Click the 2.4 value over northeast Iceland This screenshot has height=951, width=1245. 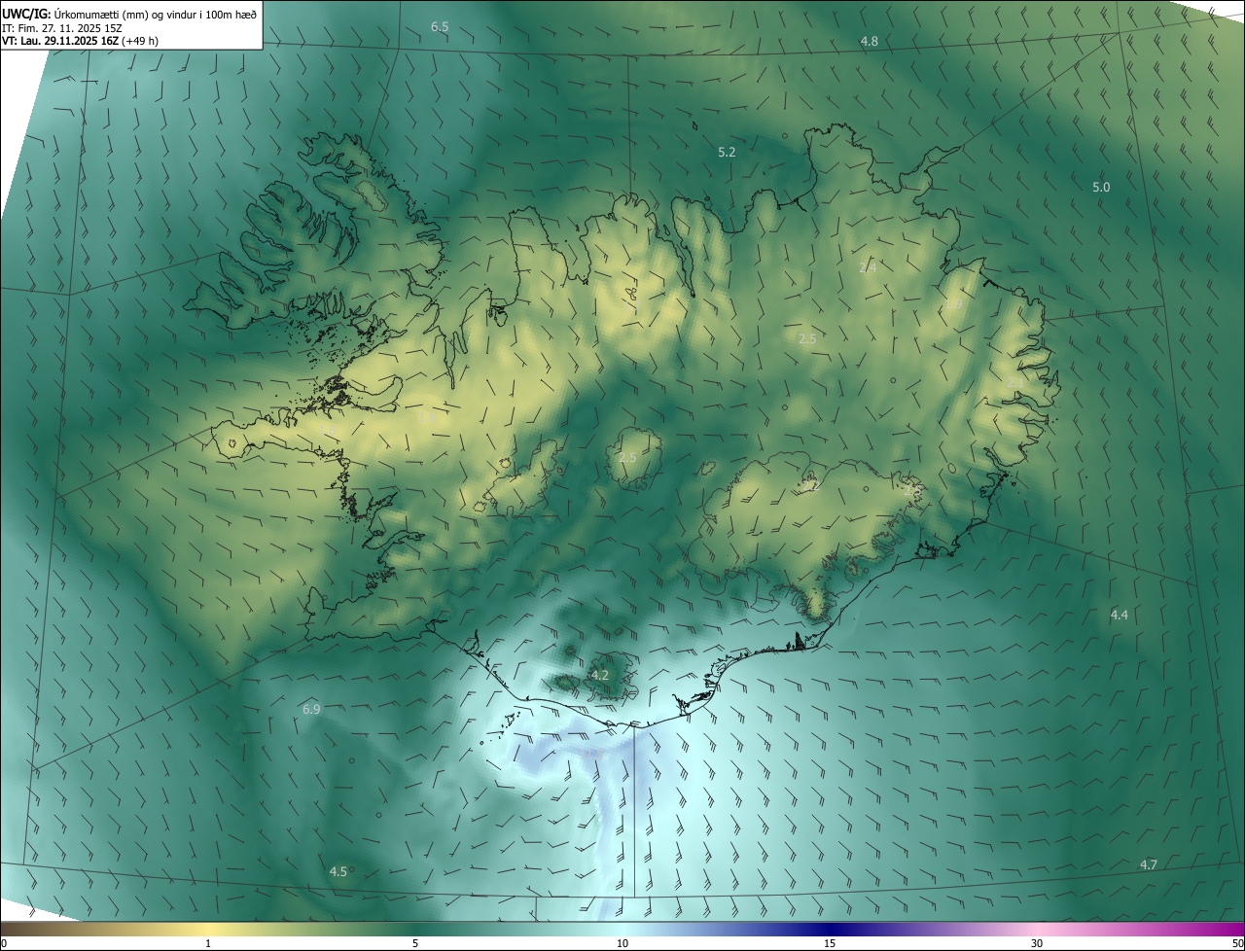coord(868,266)
